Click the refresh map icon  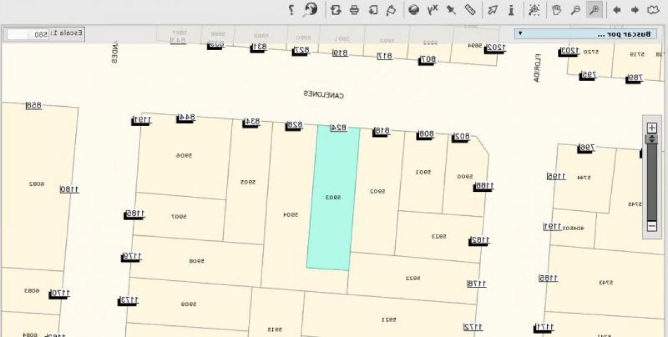tap(336, 10)
